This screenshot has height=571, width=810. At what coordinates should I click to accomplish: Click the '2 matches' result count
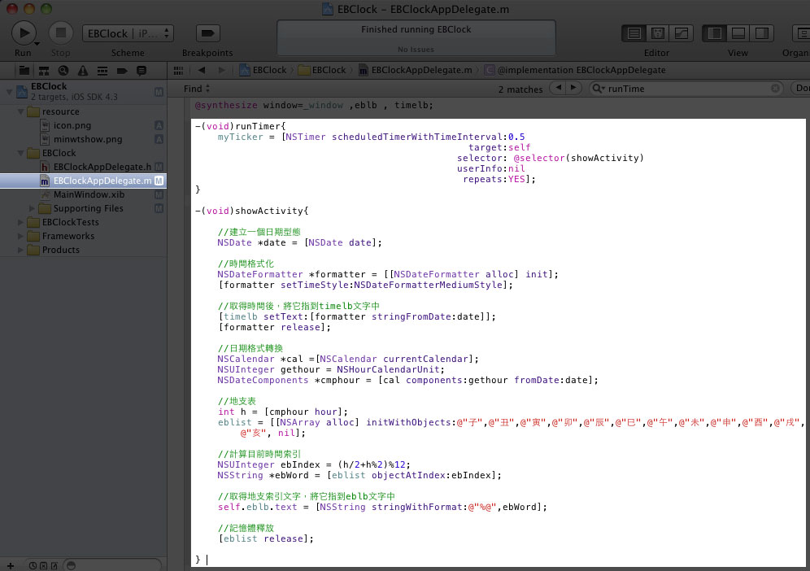coord(520,89)
